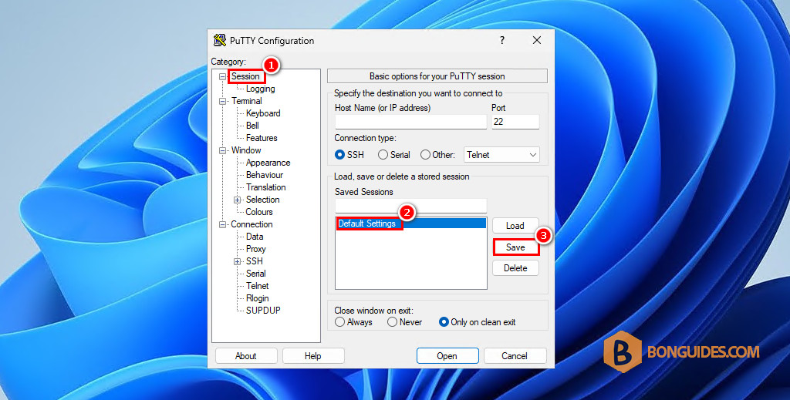The height and width of the screenshot is (400, 790).
Task: Click the Cancel button
Action: (515, 356)
